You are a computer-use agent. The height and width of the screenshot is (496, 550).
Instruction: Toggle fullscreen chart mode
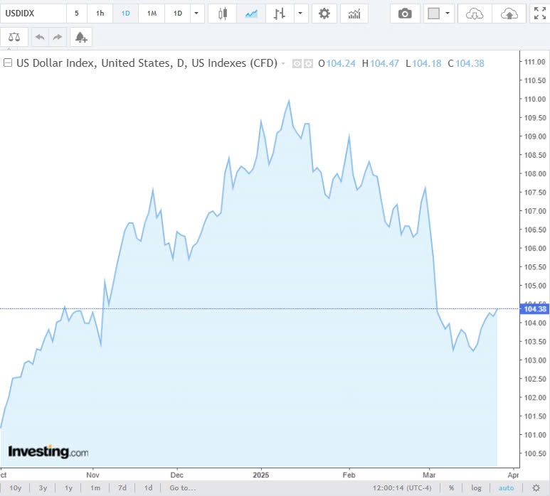pyautogui.click(x=540, y=14)
